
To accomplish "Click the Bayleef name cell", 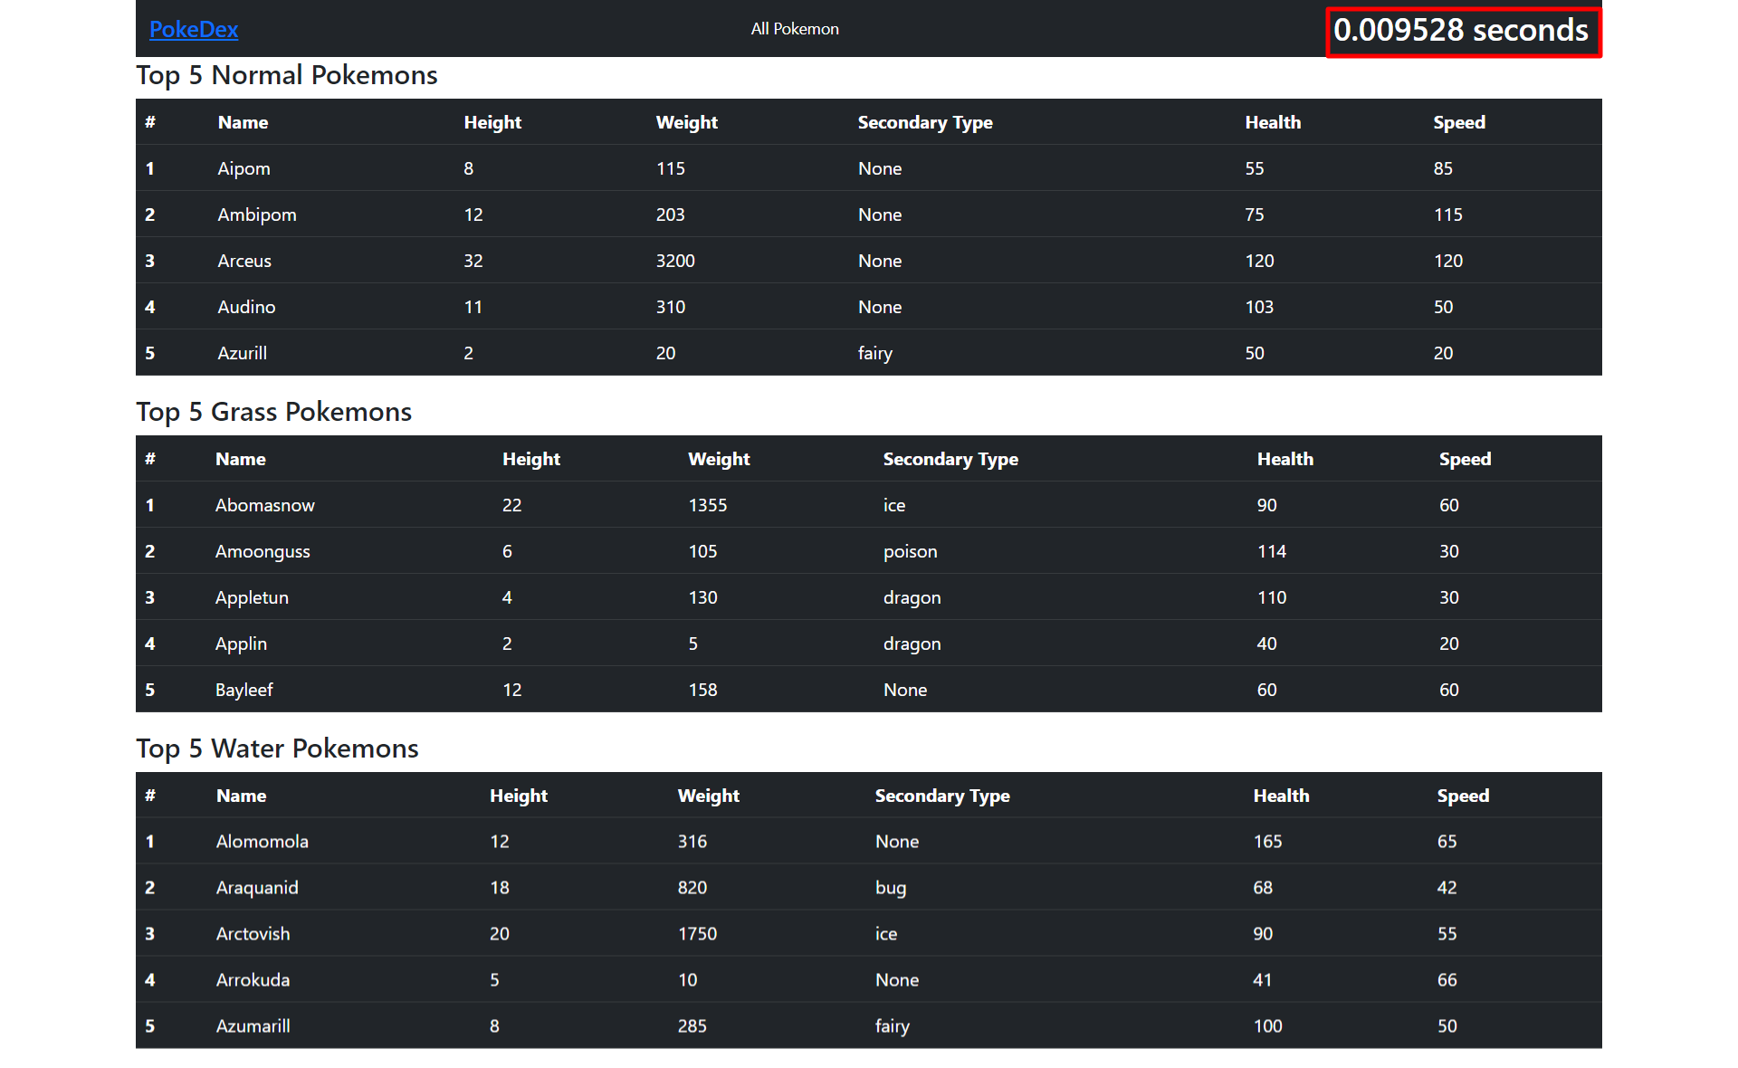I will click(x=244, y=690).
